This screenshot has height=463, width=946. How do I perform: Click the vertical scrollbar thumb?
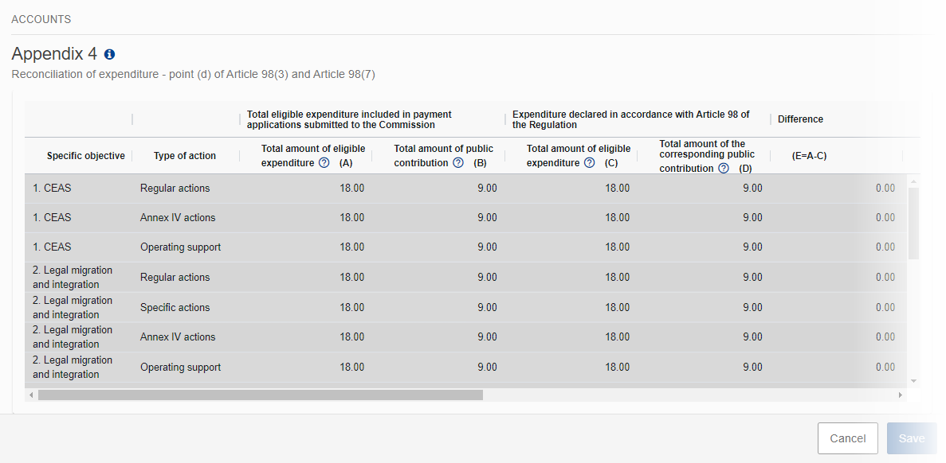coord(913,223)
